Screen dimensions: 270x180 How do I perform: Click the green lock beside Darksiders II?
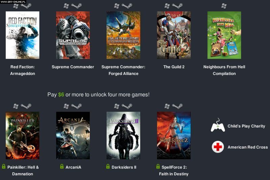108,166
